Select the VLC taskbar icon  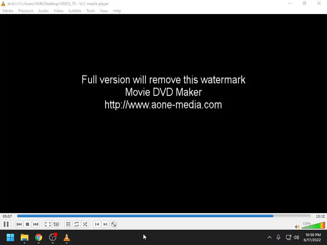(x=67, y=237)
